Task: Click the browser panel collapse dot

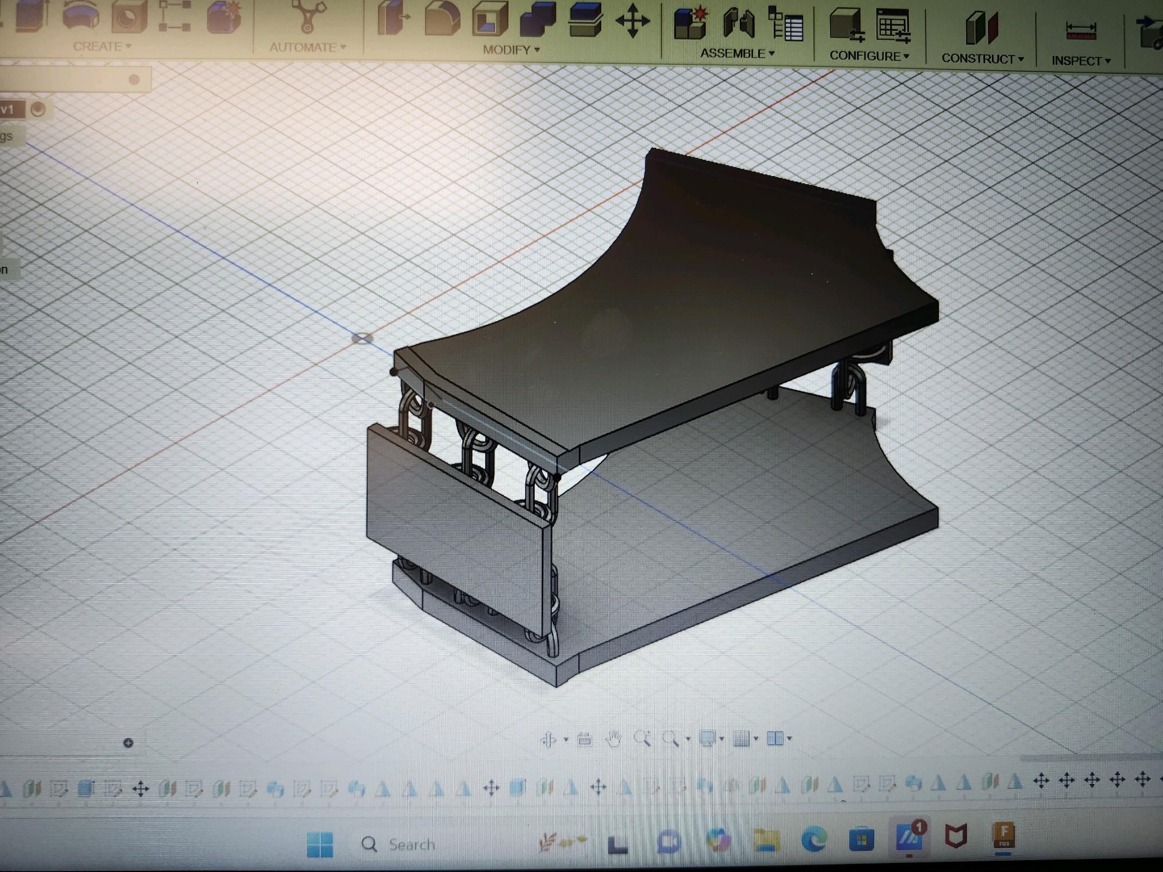Action: [x=134, y=80]
